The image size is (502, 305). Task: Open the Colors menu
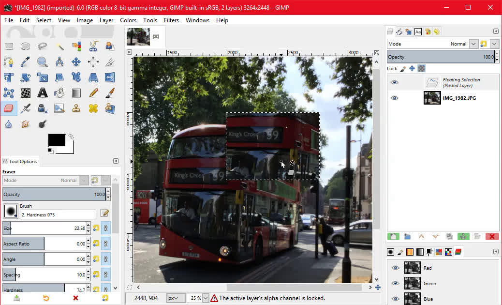(x=128, y=20)
